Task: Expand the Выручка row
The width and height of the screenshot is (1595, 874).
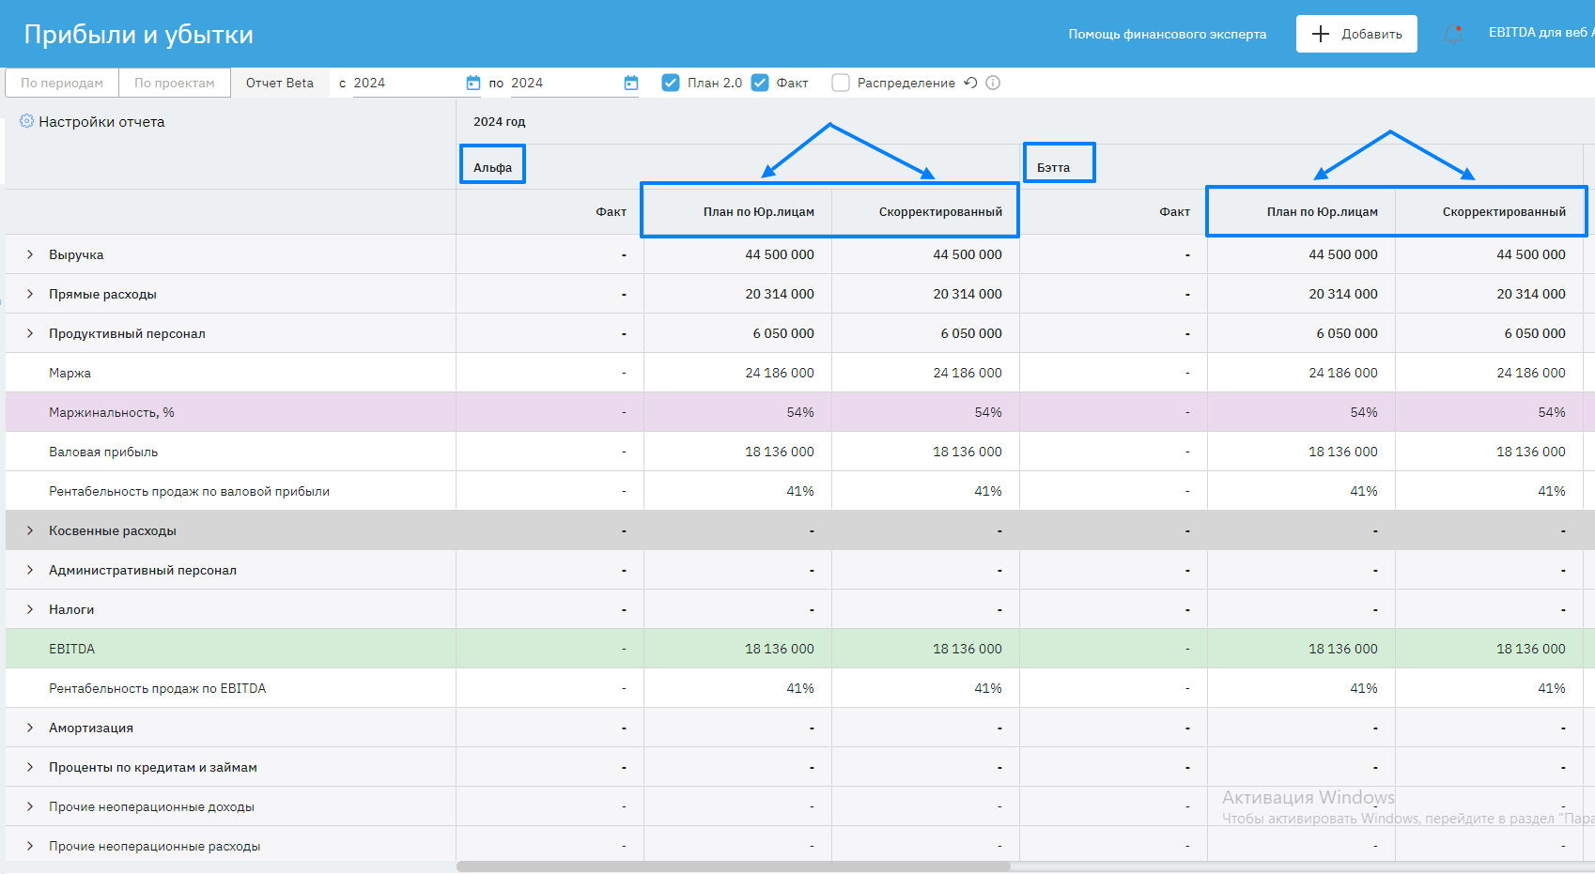Action: tap(30, 254)
